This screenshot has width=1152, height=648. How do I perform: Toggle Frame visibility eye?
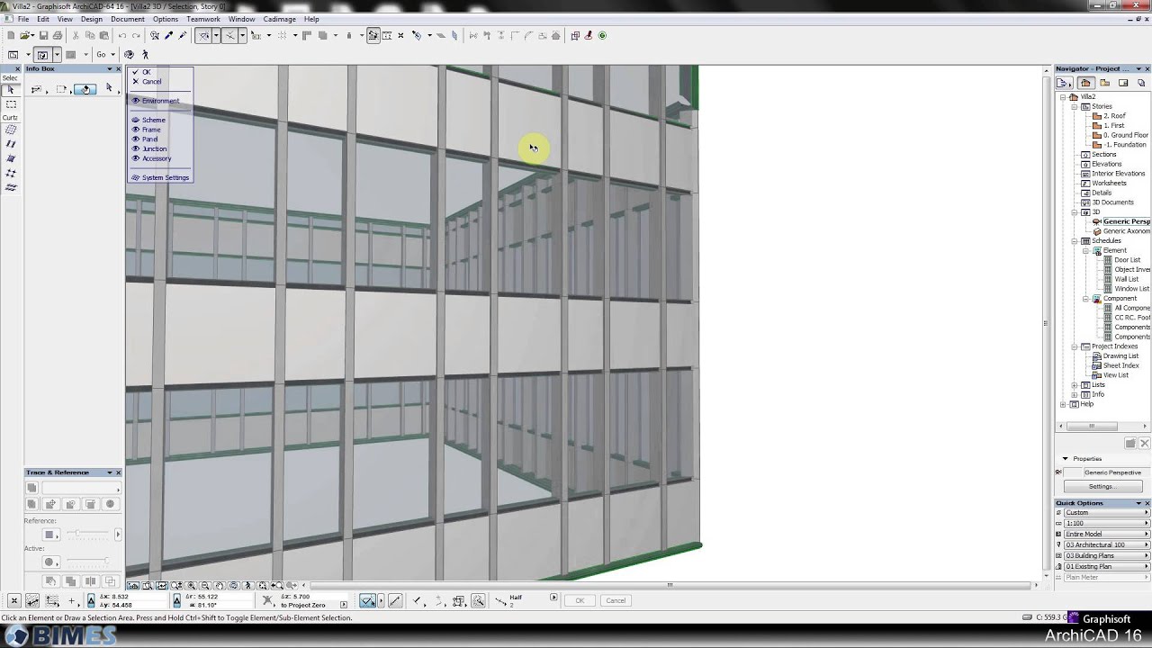click(136, 130)
